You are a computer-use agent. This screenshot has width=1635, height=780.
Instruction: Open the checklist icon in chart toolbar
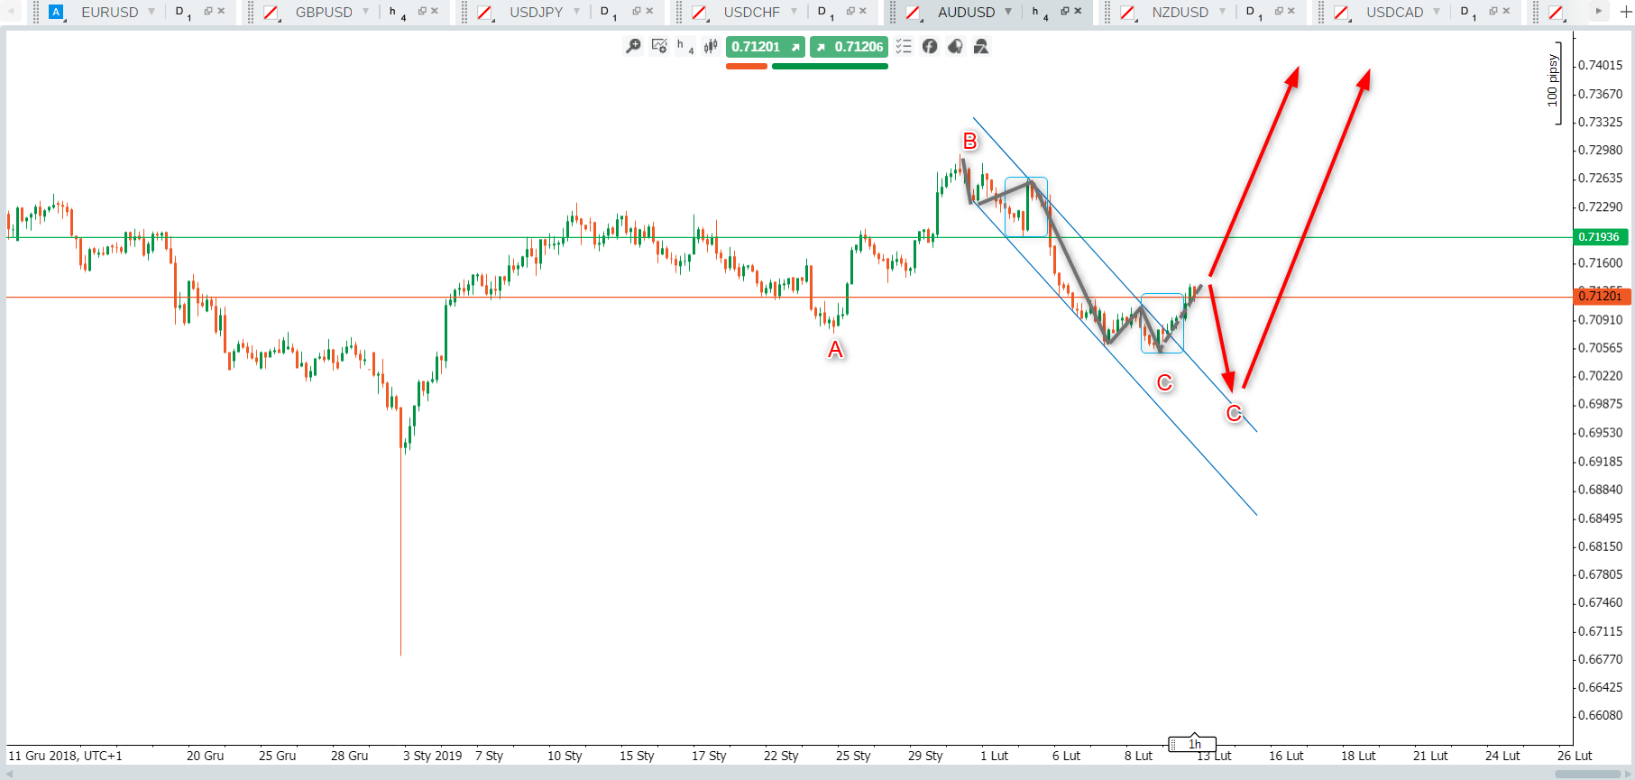click(904, 46)
